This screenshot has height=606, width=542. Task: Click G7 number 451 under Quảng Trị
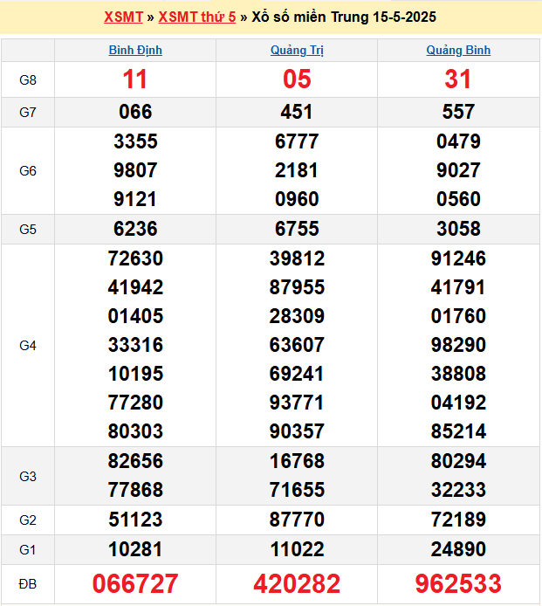click(x=297, y=112)
